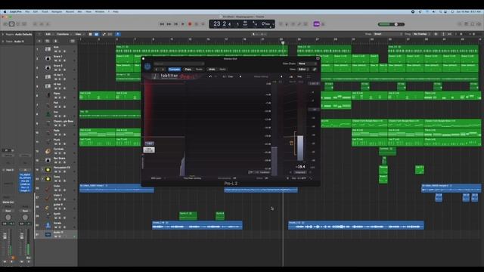
Task: Open the Side Chain dropdown in plugin
Action: coord(307,63)
